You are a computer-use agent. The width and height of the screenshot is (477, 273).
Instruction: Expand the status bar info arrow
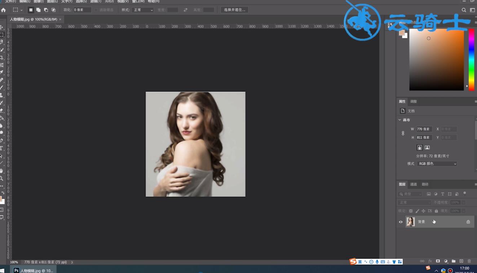72,262
